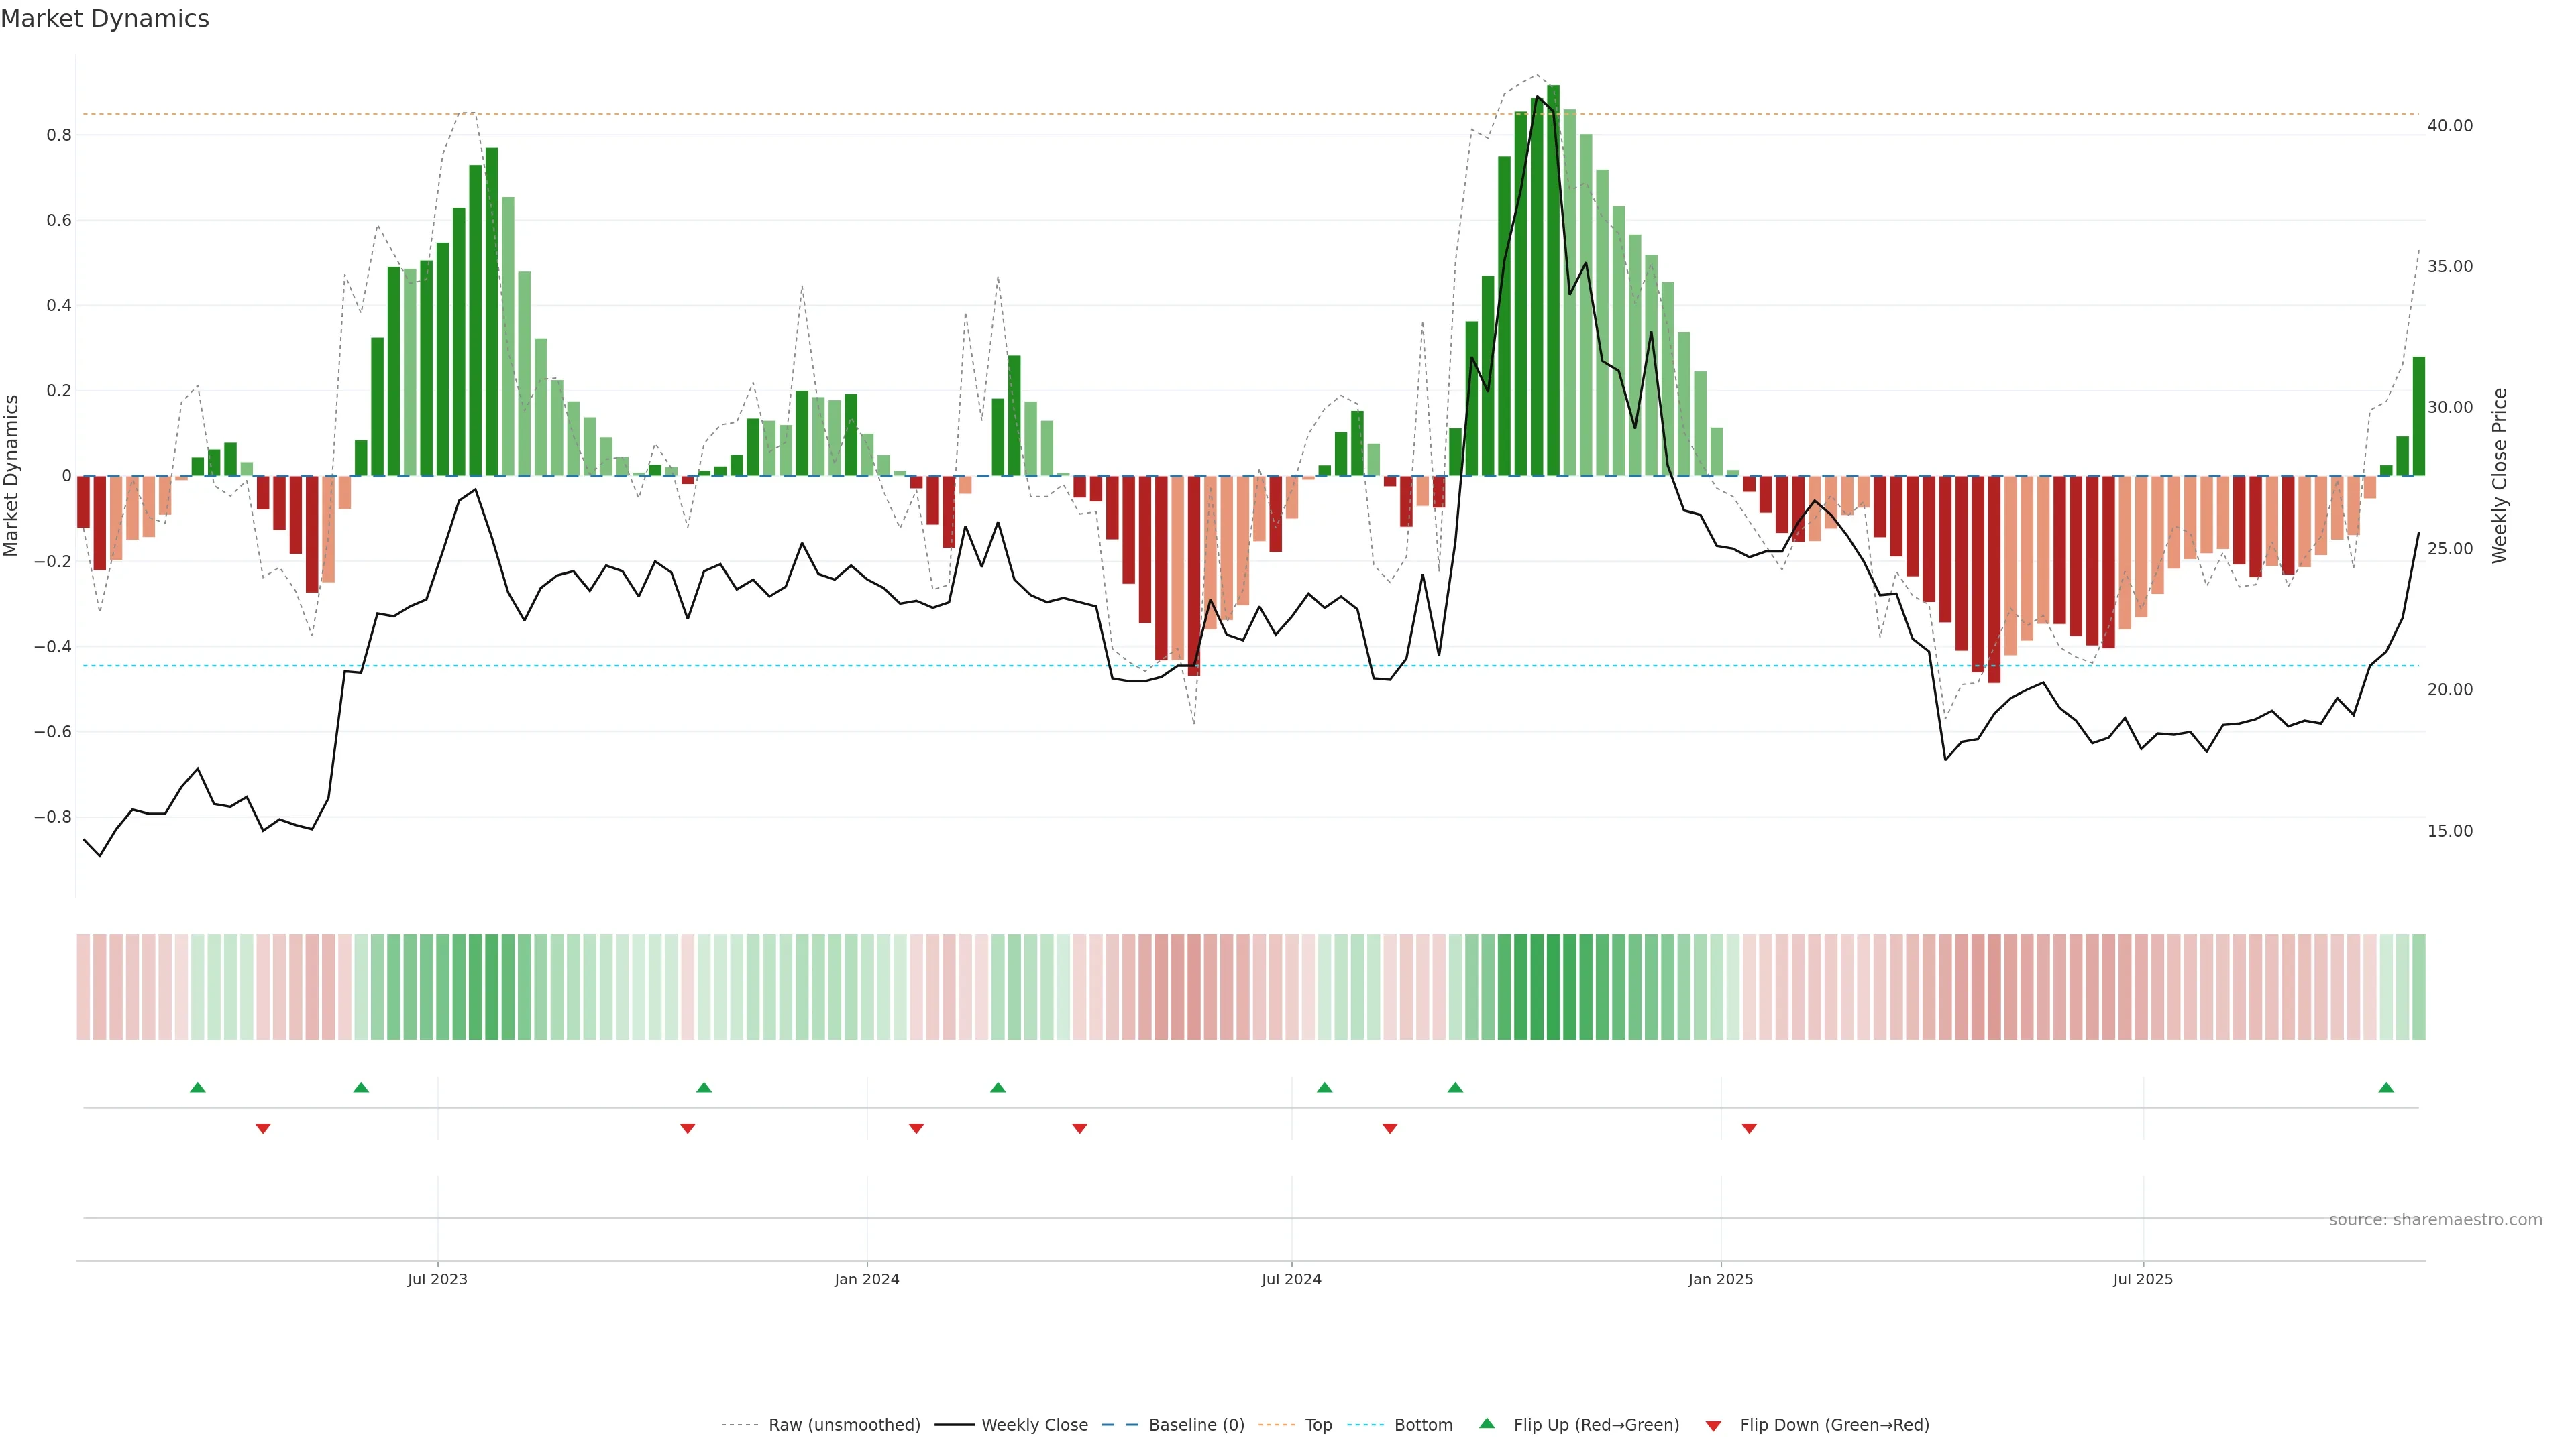Click the green Flip Up triangle in legend
This screenshot has height=1448, width=2576.
coord(1487,1423)
